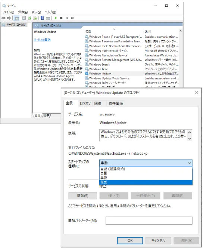Select Windows Presentation Foundation Font service row
This screenshot has width=203, height=250.
click(113, 41)
